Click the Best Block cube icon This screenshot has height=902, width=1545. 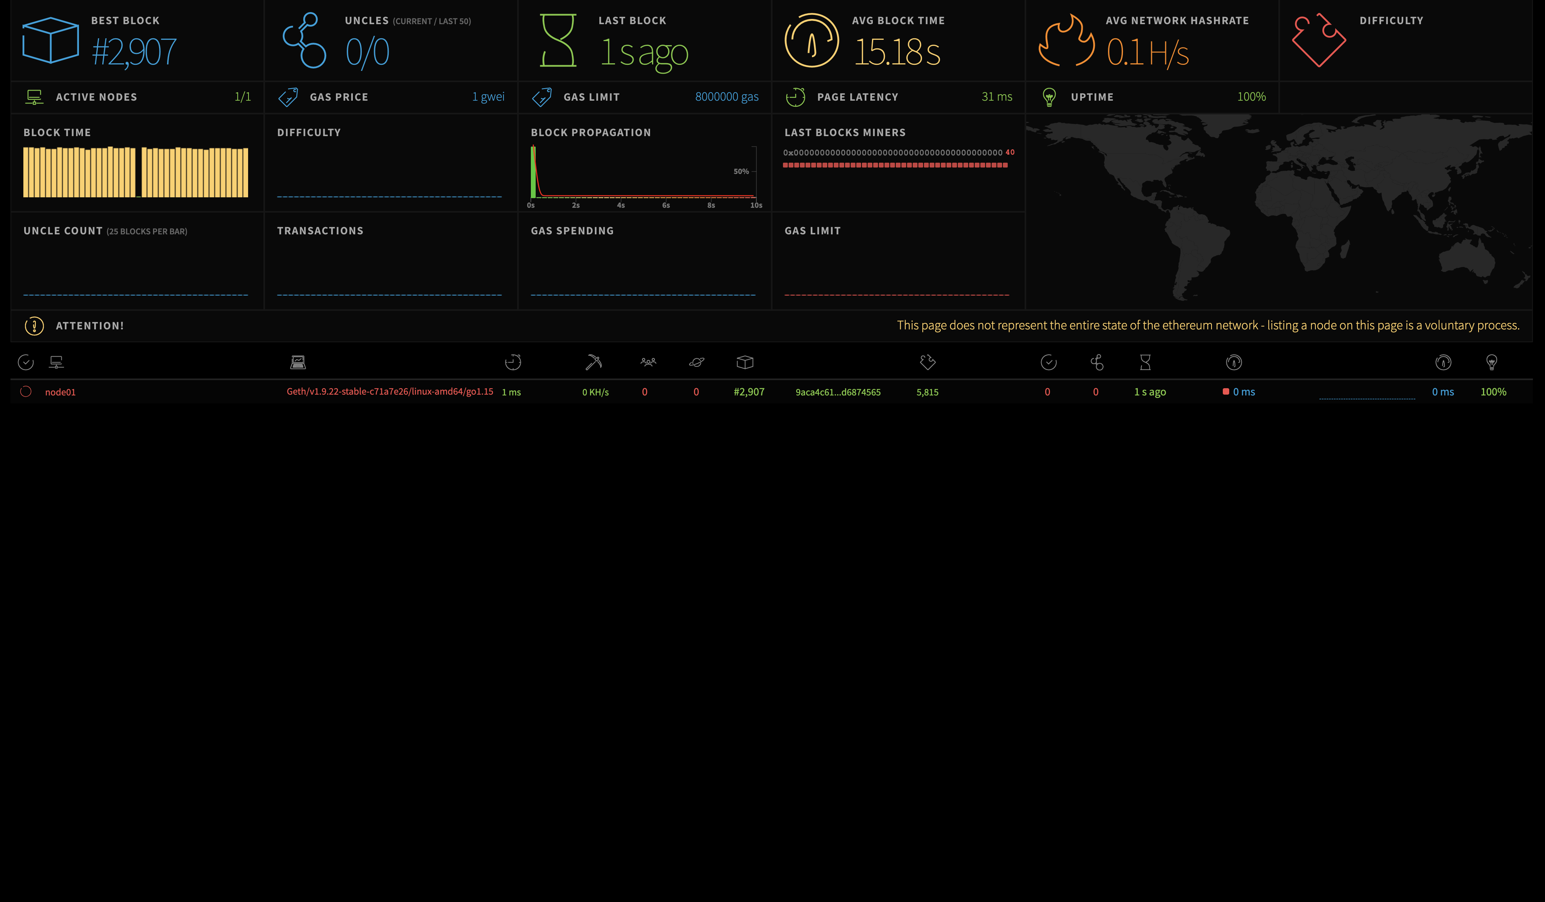point(50,40)
